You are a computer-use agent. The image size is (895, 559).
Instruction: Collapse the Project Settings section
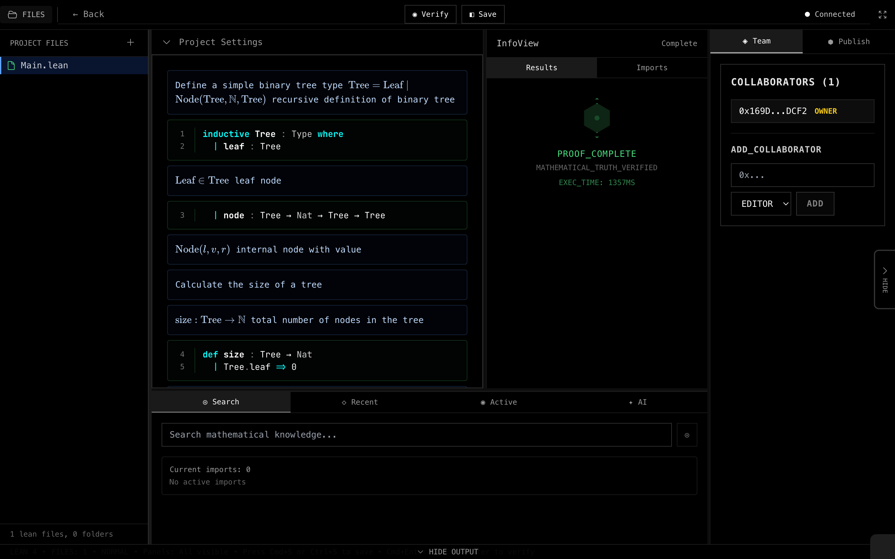point(167,42)
